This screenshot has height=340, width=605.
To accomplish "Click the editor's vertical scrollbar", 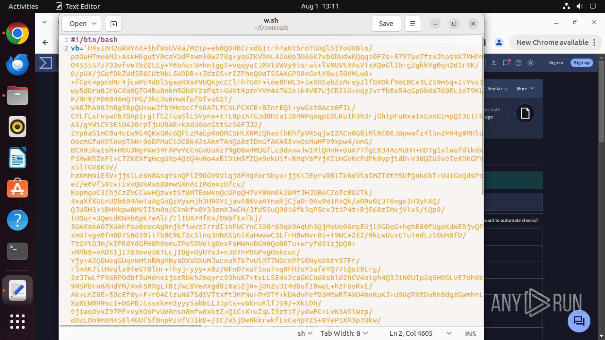I will [482, 115].
